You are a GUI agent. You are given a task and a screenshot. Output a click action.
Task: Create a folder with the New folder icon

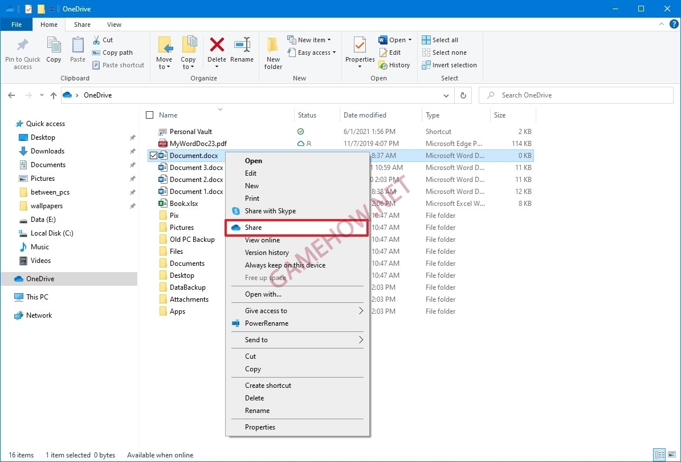tap(272, 51)
